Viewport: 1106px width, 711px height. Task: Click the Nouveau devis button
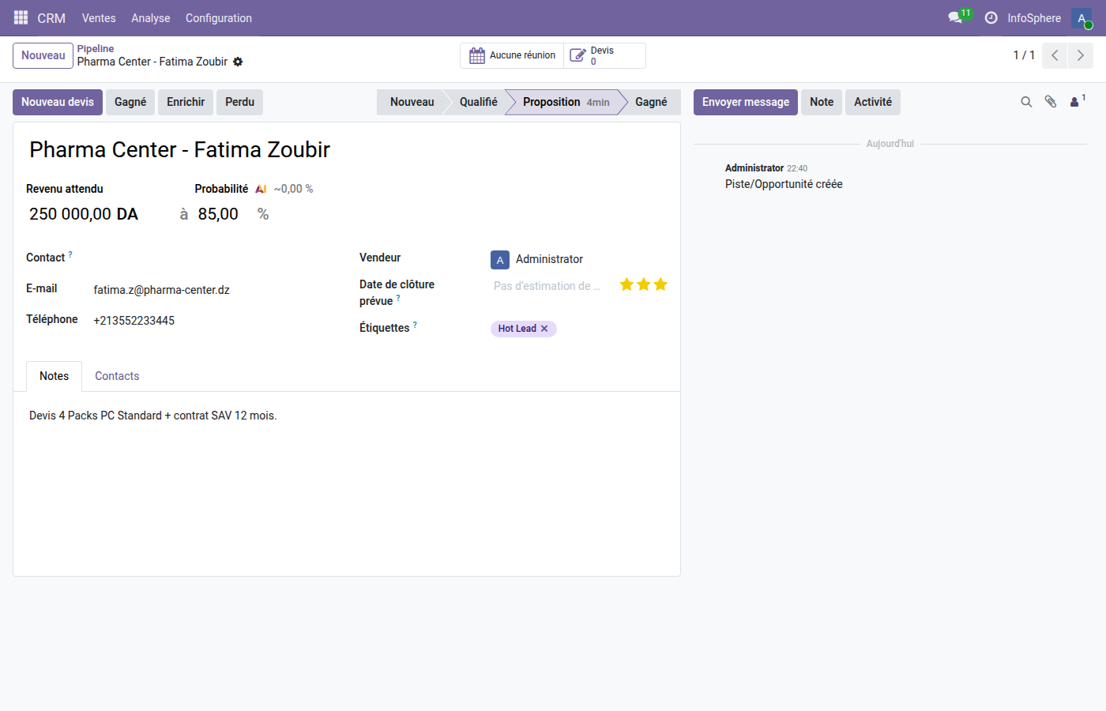click(x=58, y=102)
